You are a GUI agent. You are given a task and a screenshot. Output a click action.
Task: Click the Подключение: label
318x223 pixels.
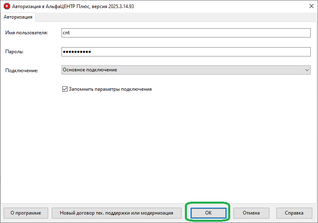coord(22,71)
